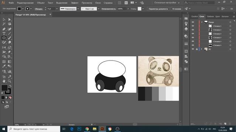This screenshot has height=132, width=236.
Task: Open the Окно menu
Action: pyautogui.click(x=98, y=3)
